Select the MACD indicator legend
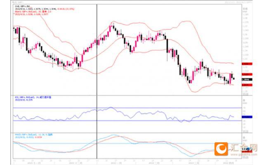This screenshot has height=165, width=264. [34, 135]
